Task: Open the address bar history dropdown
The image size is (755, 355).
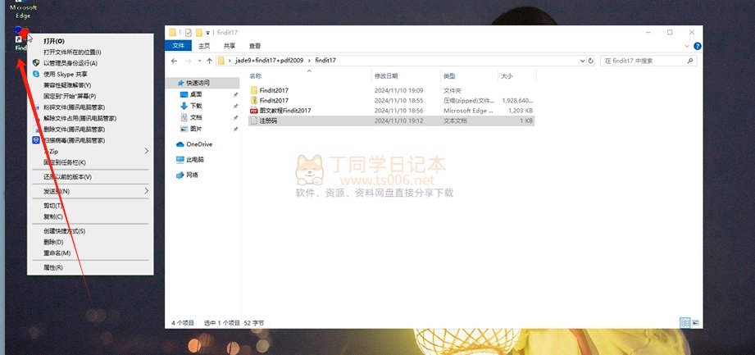Action: 582,61
